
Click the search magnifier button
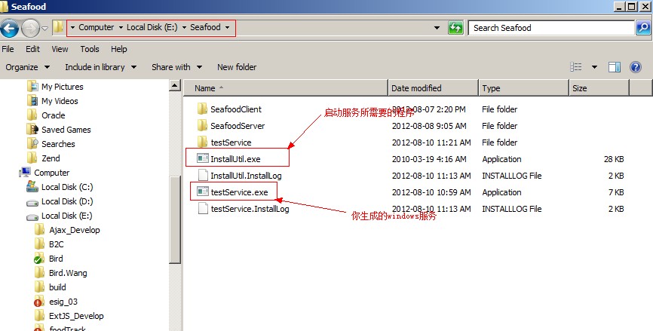coord(643,28)
